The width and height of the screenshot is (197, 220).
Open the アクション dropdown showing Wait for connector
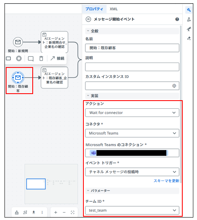pos(132,113)
